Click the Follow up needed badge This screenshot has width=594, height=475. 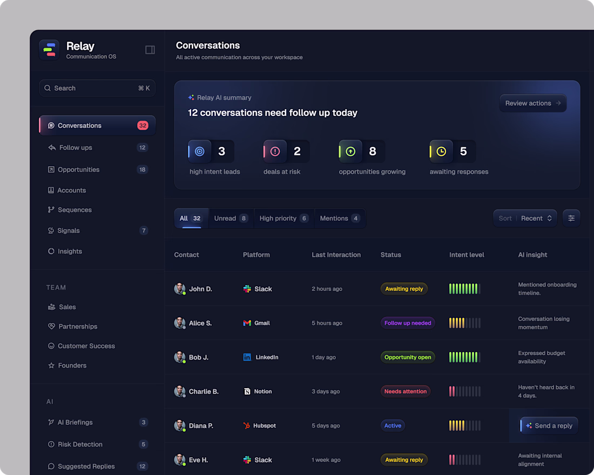pyautogui.click(x=408, y=323)
